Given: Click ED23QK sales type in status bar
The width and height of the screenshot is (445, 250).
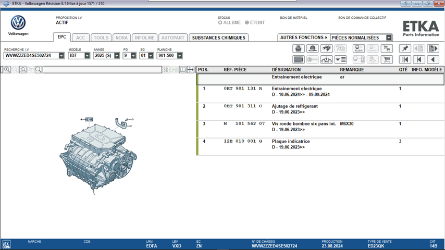Looking at the screenshot, I should click(x=376, y=246).
